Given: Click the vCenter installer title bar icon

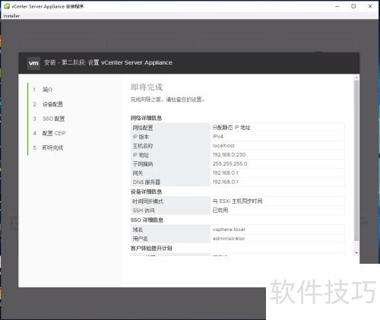Looking at the screenshot, I should coord(7,6).
